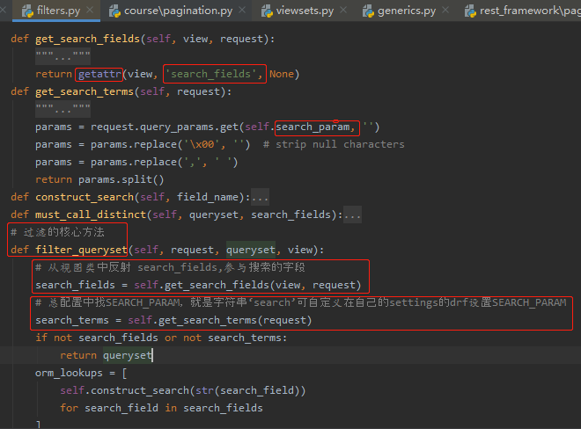This screenshot has height=429, width=581.
Task: Close the generics.py tab
Action: (x=445, y=10)
